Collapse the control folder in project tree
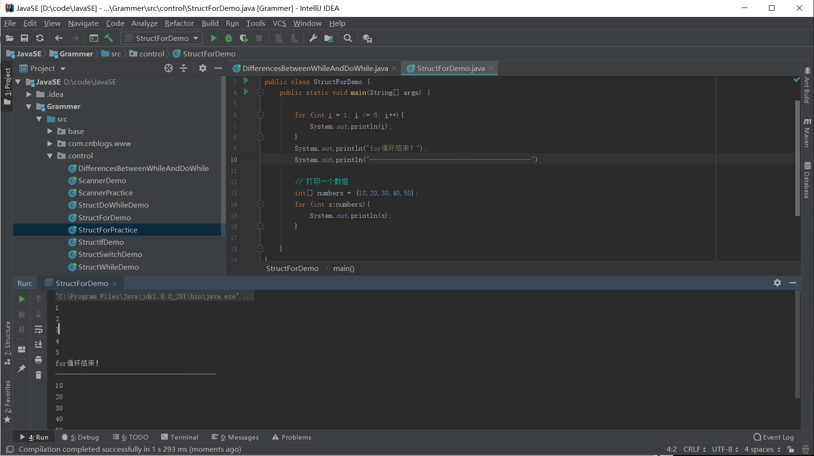Image resolution: width=814 pixels, height=456 pixels. [50, 156]
